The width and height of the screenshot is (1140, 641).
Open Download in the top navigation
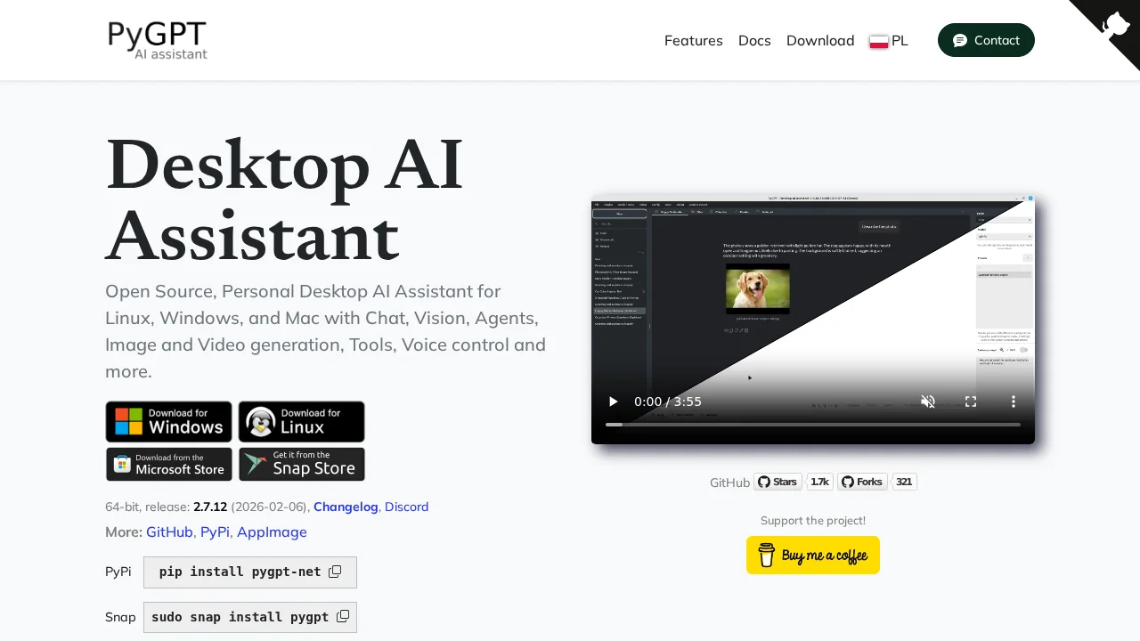[x=820, y=41]
